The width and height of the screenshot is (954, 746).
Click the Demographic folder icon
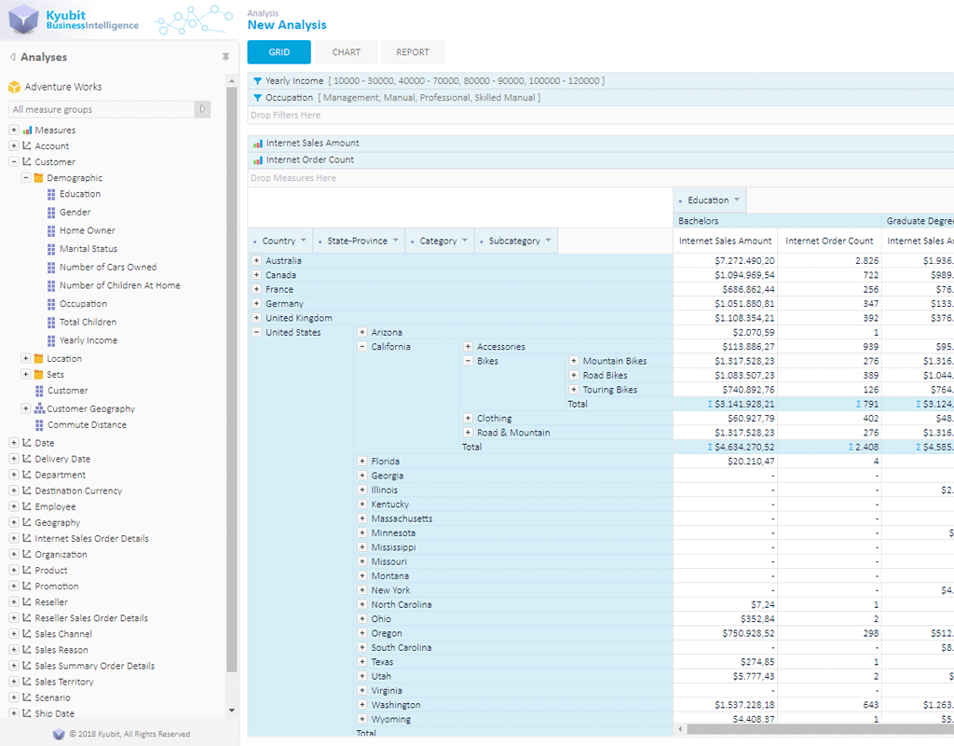[39, 178]
